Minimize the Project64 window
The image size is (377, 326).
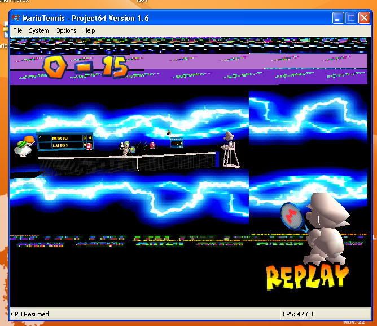point(337,18)
